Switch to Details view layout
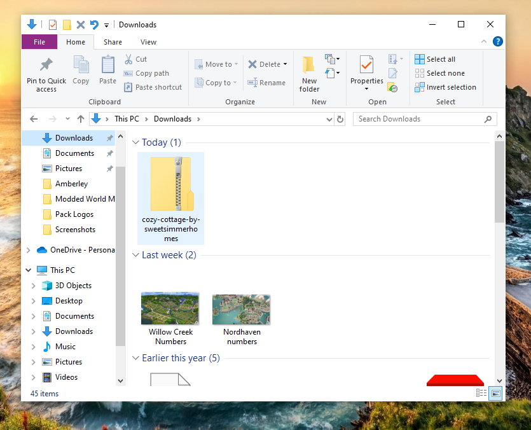This screenshot has height=430, width=531. (x=481, y=394)
